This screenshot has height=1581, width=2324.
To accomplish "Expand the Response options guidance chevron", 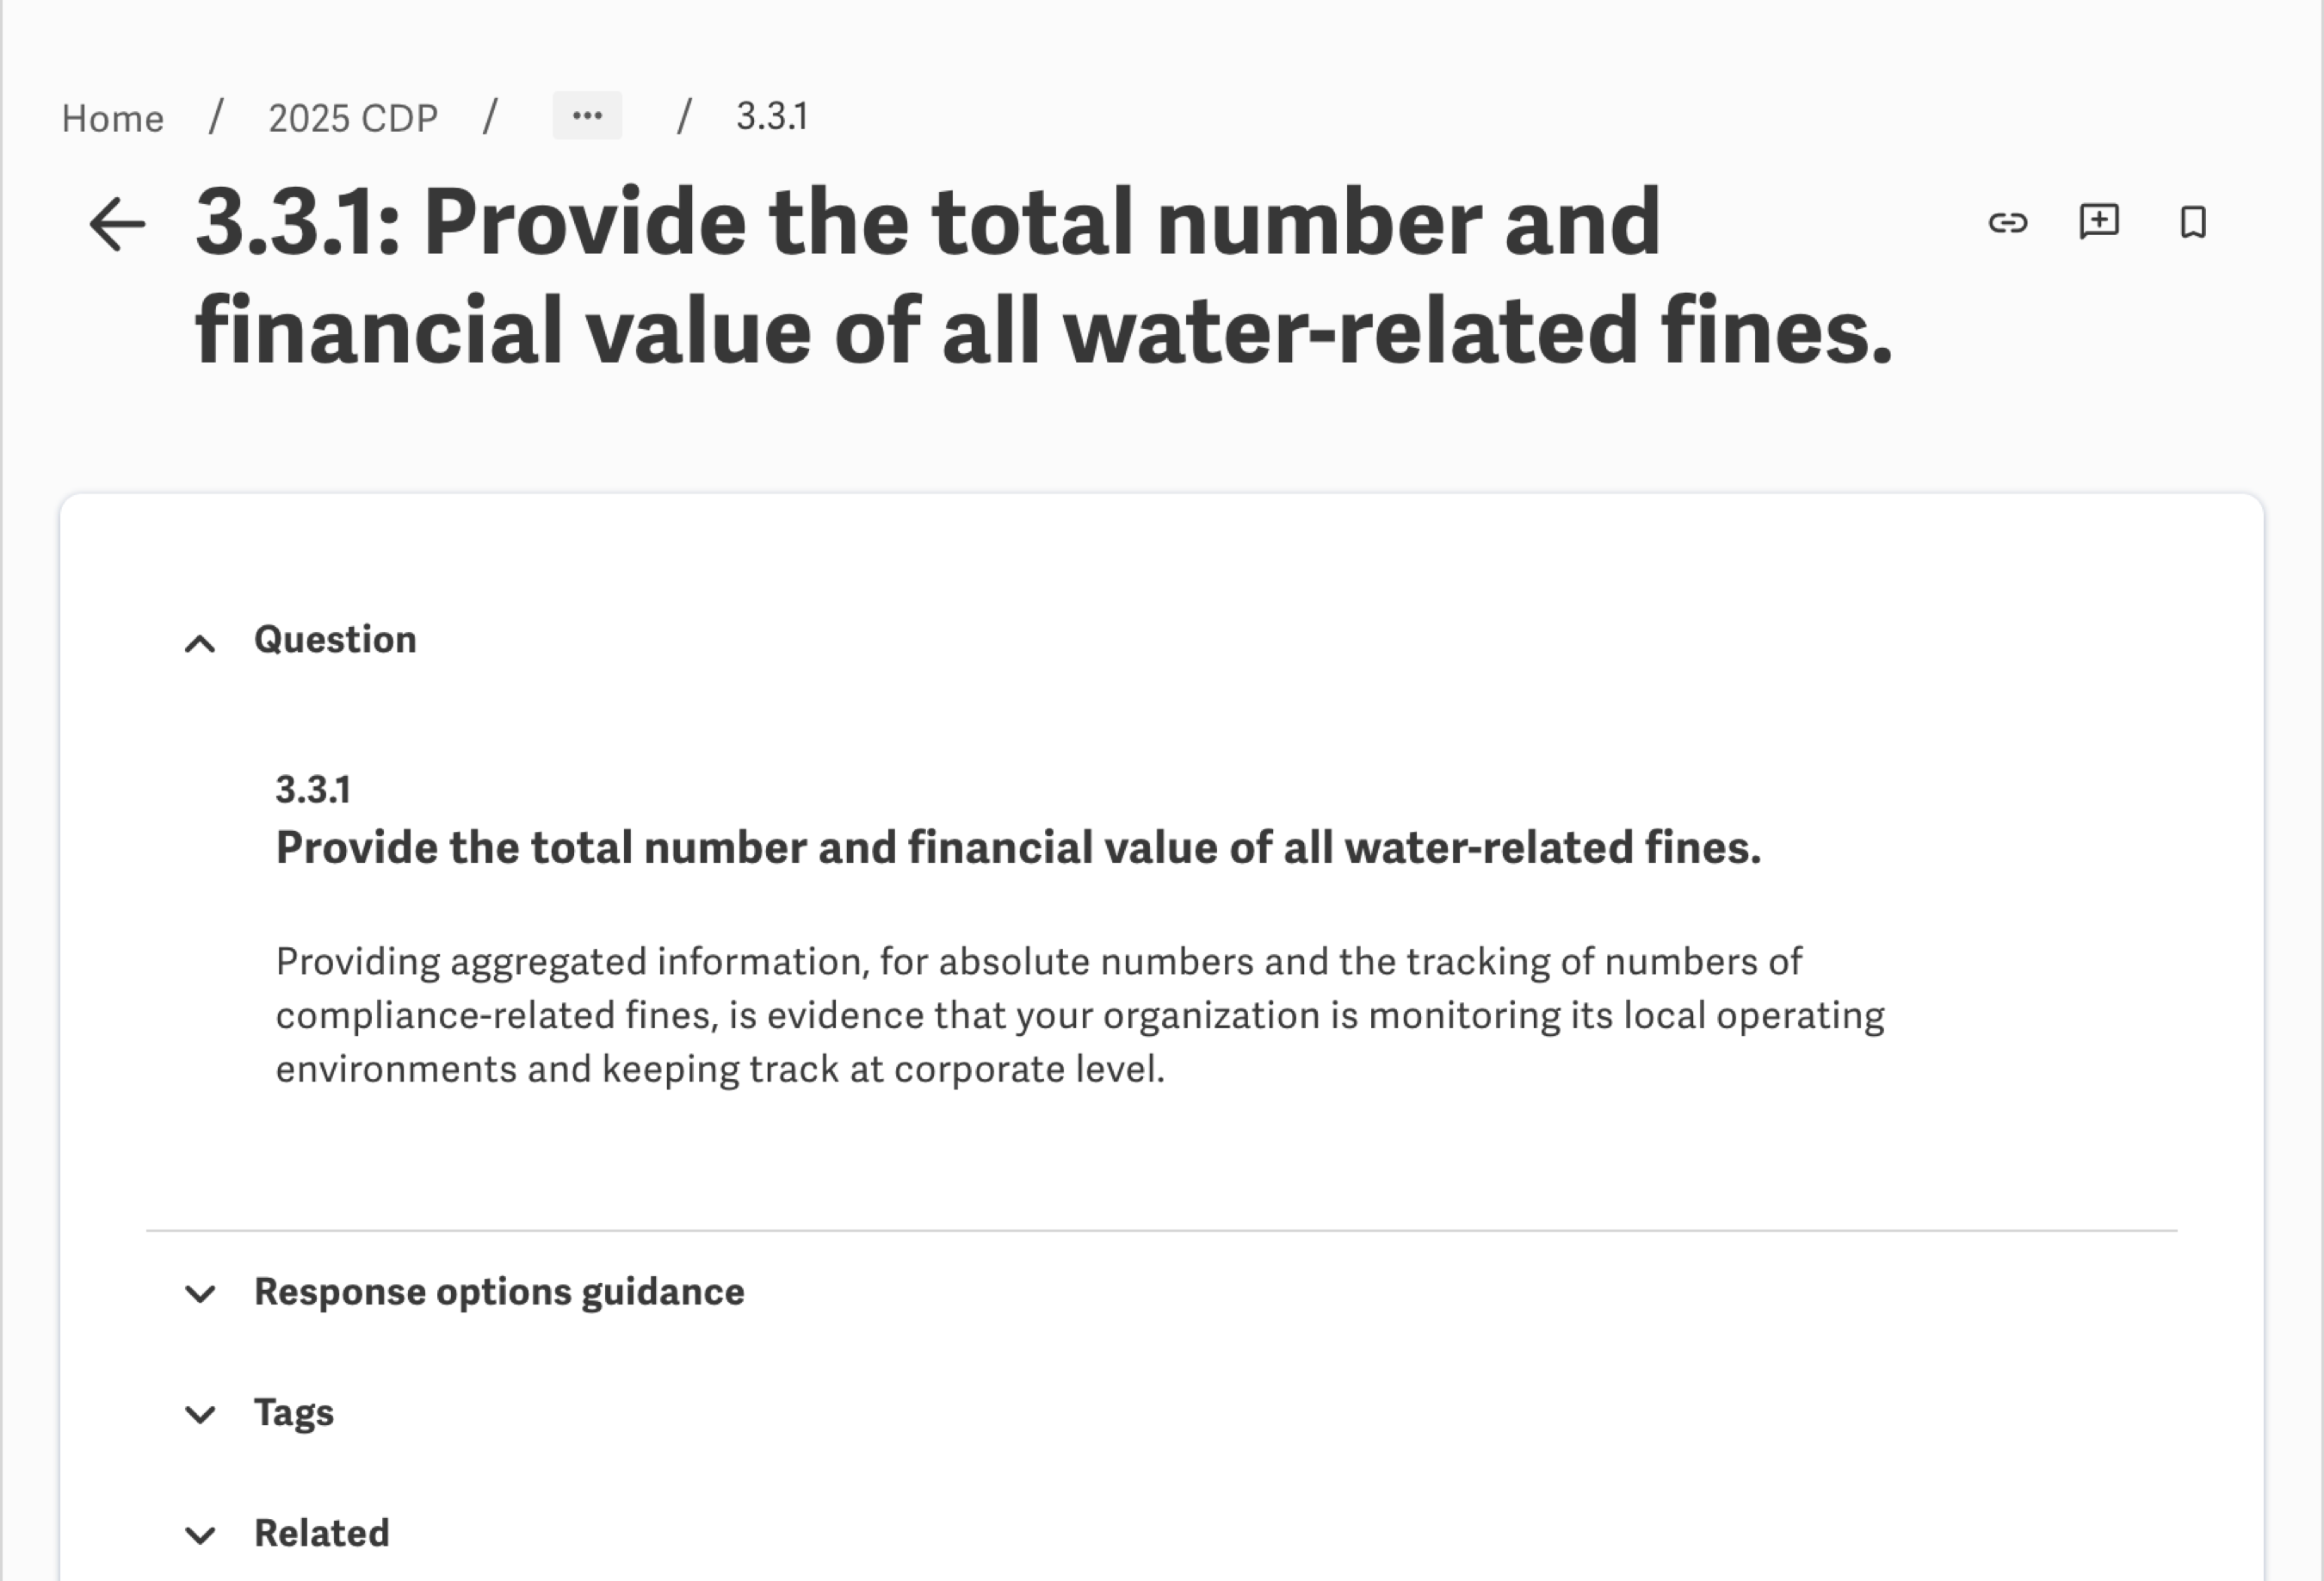I will click(x=200, y=1293).
